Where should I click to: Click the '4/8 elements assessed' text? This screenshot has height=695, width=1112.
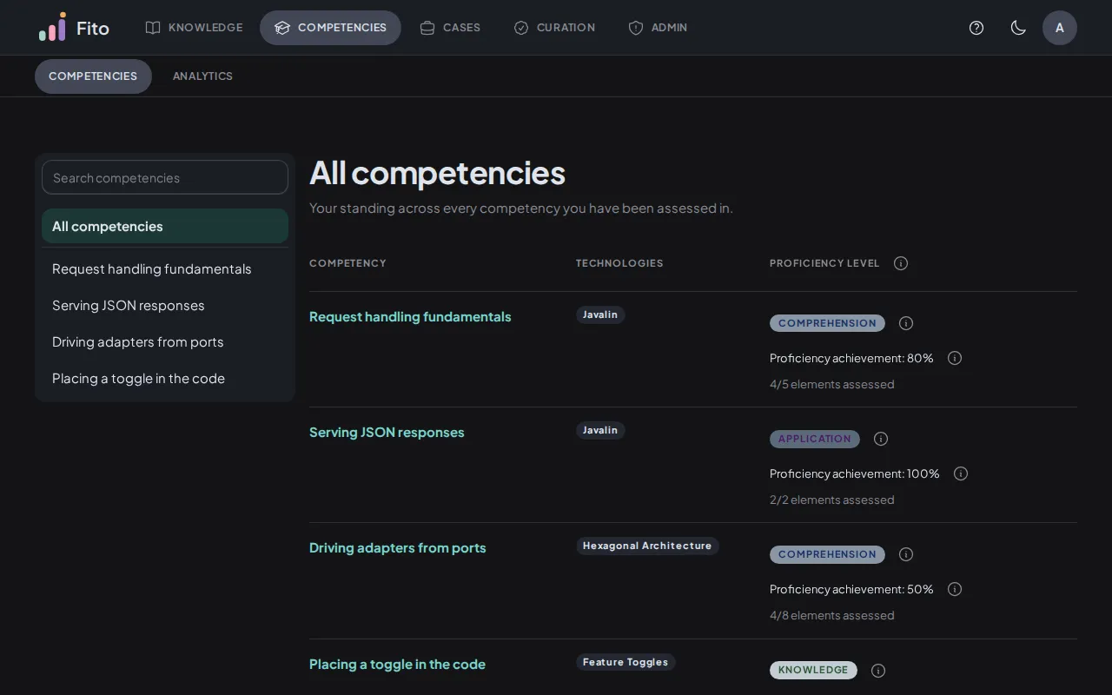[831, 615]
